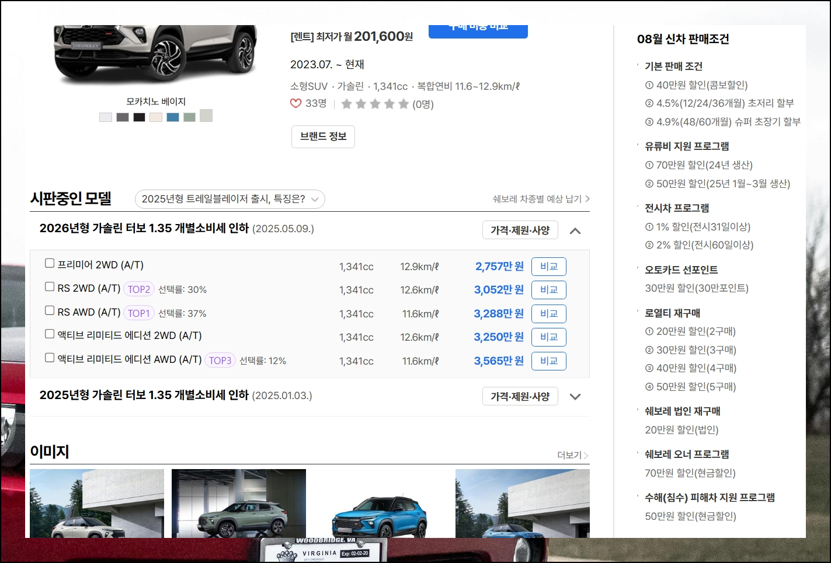Viewport: 831px width, 563px height.
Task: Click the TOP1 badge on RS AWD
Action: [x=139, y=313]
